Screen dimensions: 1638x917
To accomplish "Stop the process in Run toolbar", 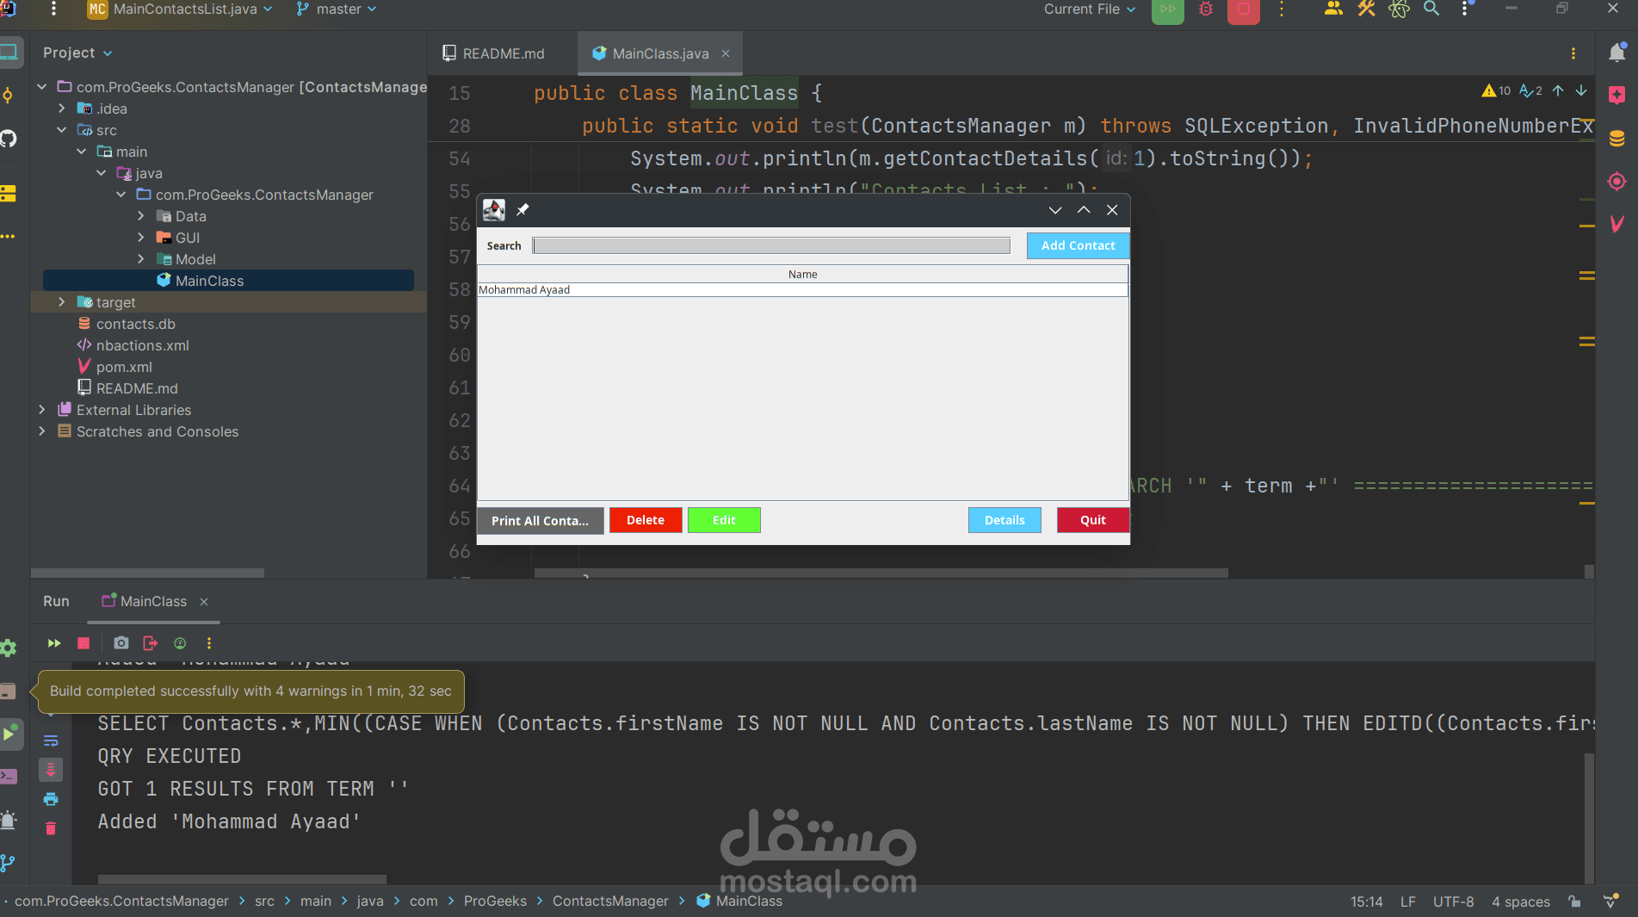I will [83, 643].
